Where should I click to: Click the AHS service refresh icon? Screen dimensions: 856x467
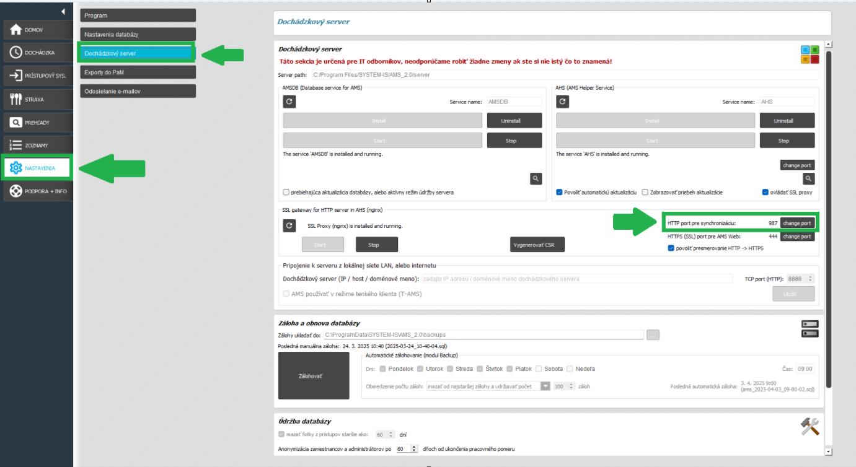tap(562, 102)
